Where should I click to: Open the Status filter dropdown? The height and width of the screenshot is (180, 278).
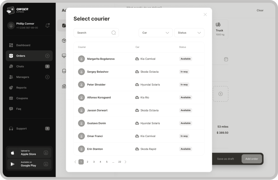189,33
